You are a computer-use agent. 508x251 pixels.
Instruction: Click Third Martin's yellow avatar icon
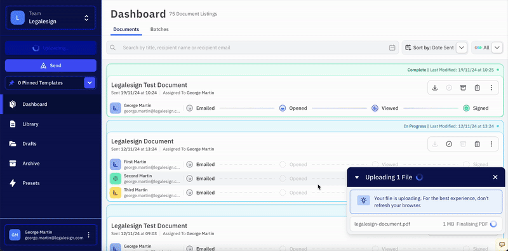[x=116, y=193]
